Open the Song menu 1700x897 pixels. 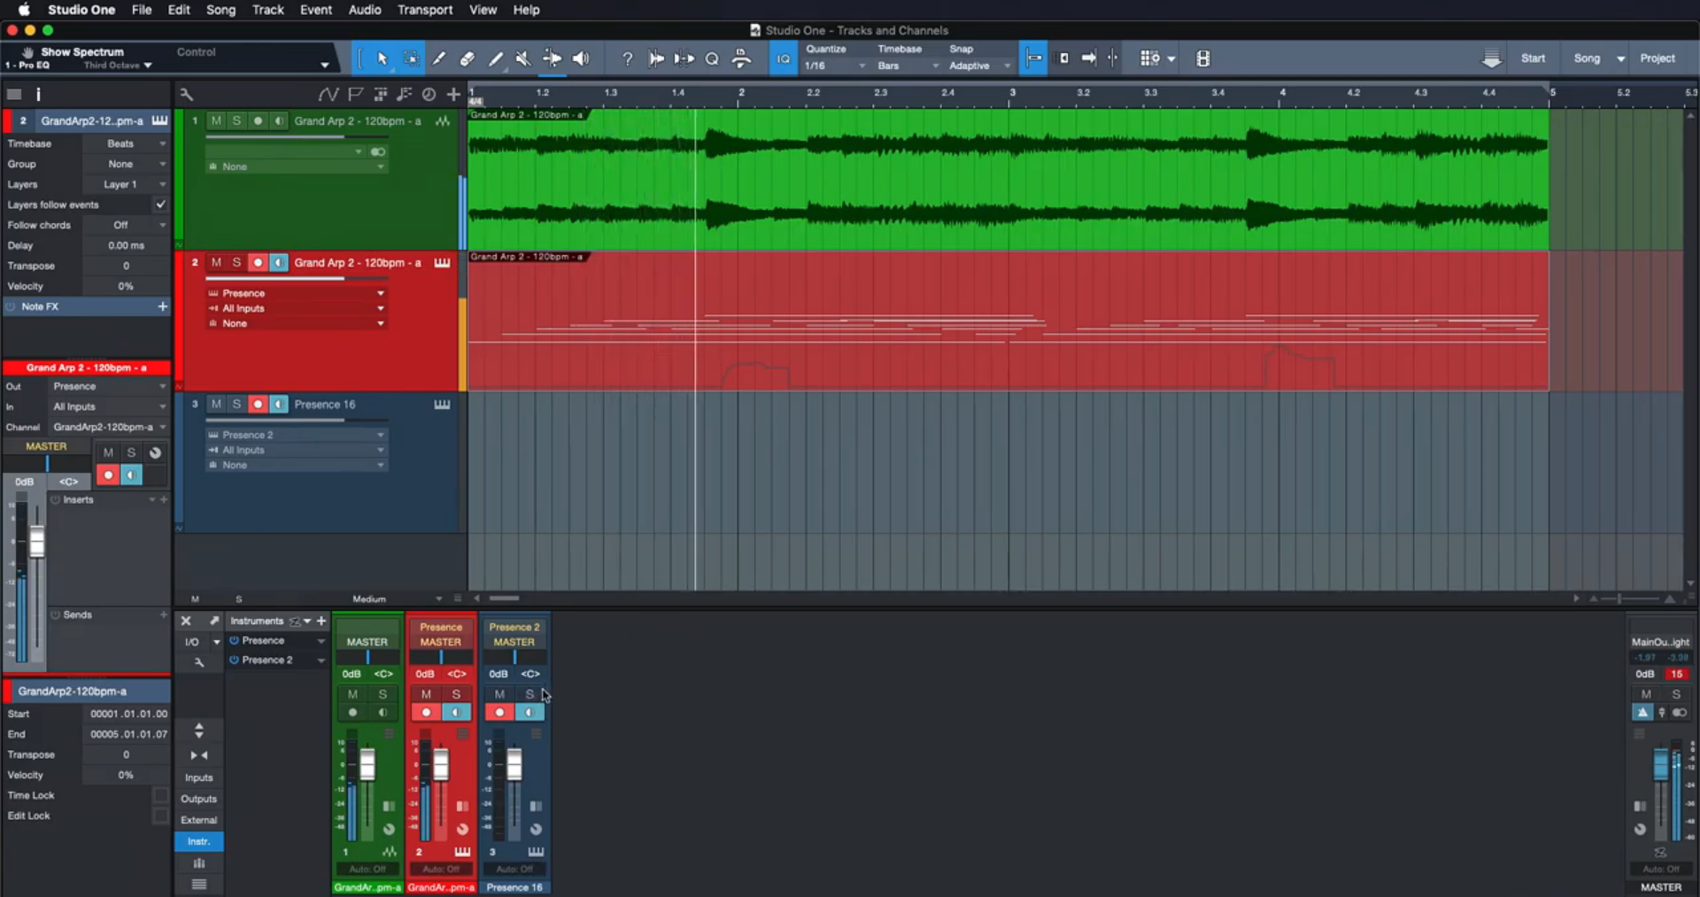220,10
